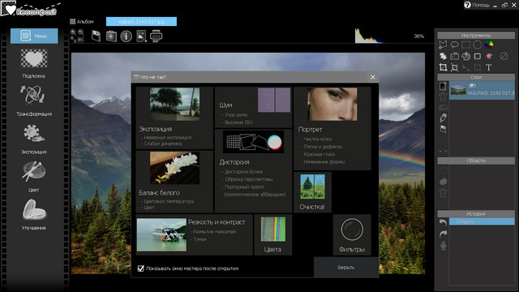519x292 pixels.
Task: Select the Чистка кожи option
Action: [318, 139]
